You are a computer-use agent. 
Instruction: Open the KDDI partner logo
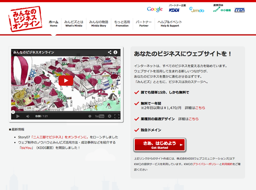pyautogui.click(x=174, y=10)
